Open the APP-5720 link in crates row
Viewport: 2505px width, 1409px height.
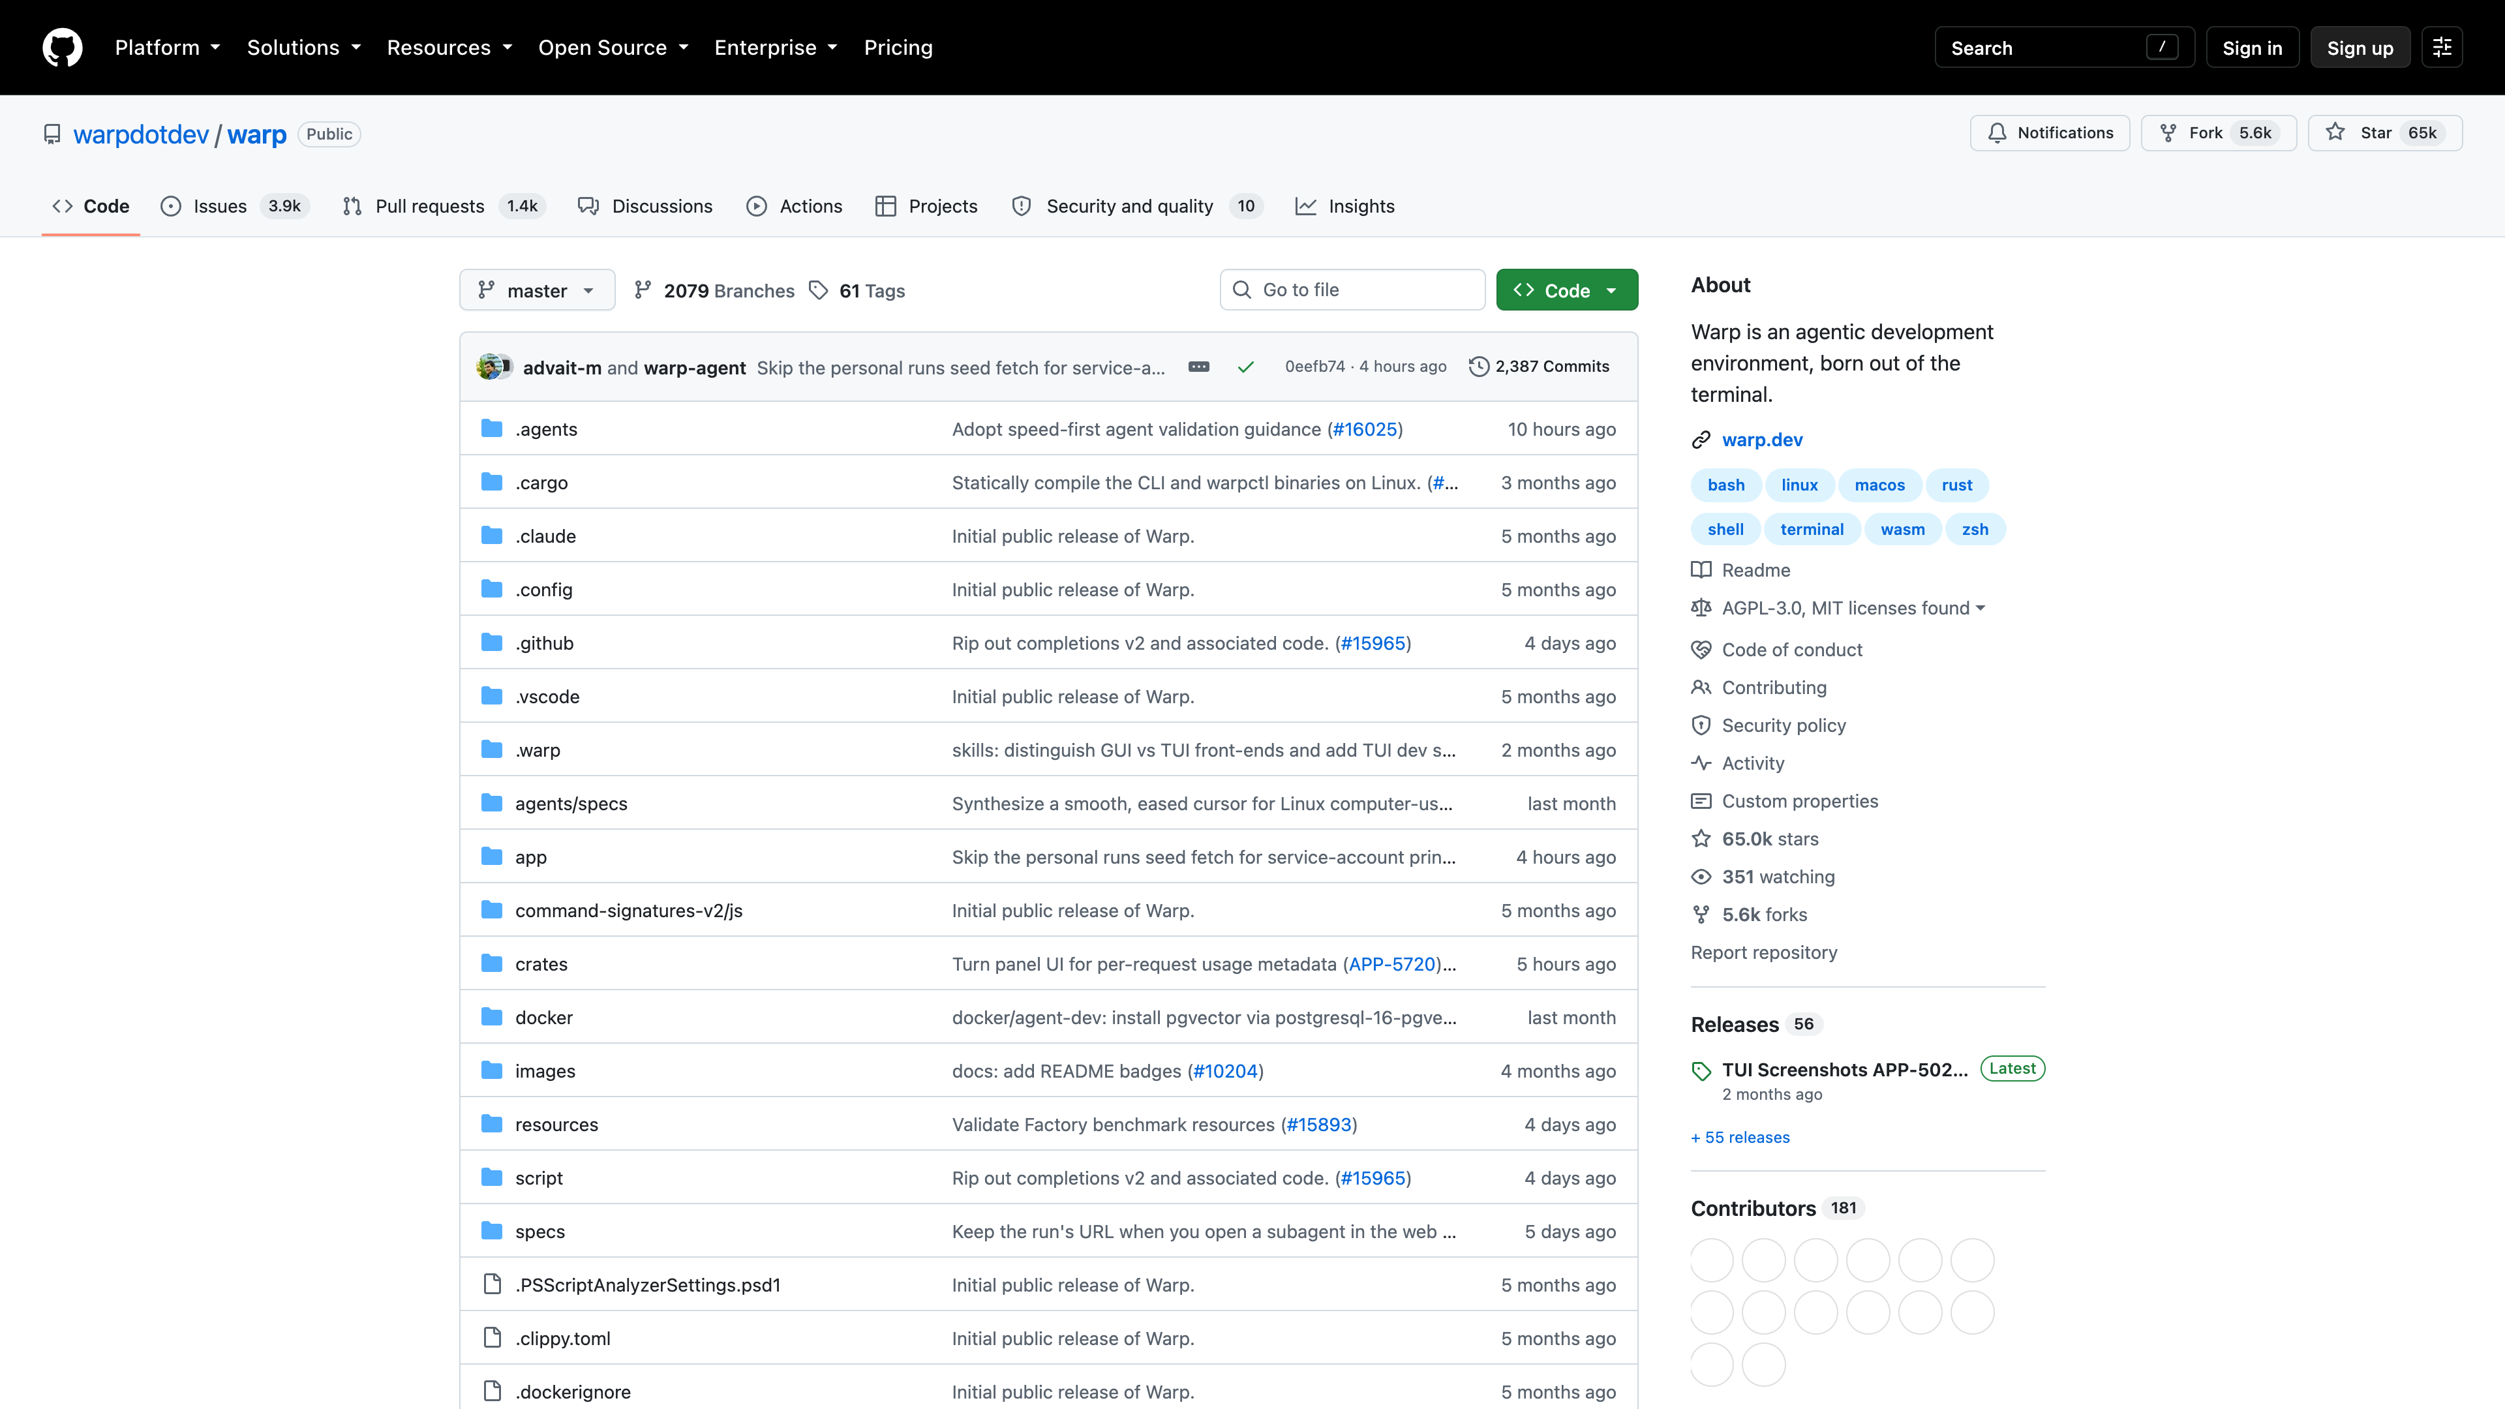click(1393, 963)
